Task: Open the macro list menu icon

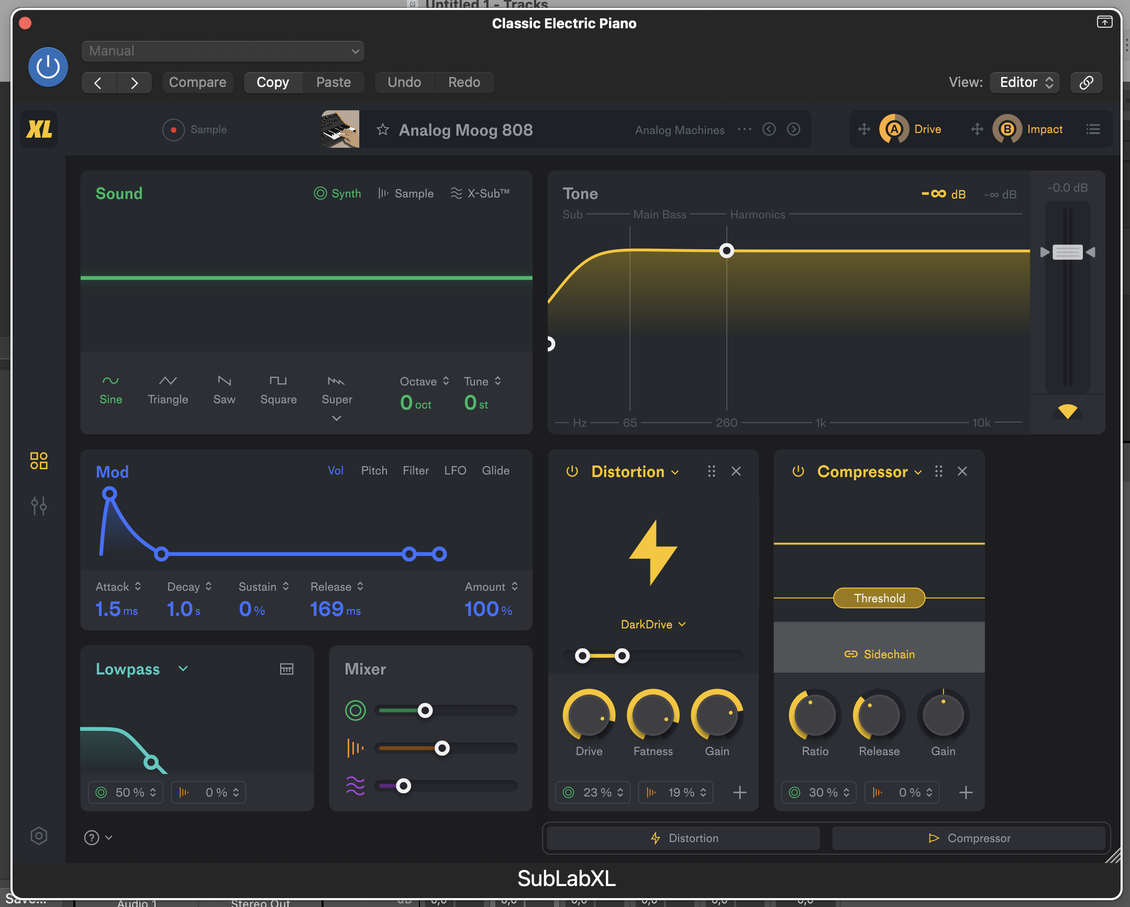Action: (x=1093, y=129)
